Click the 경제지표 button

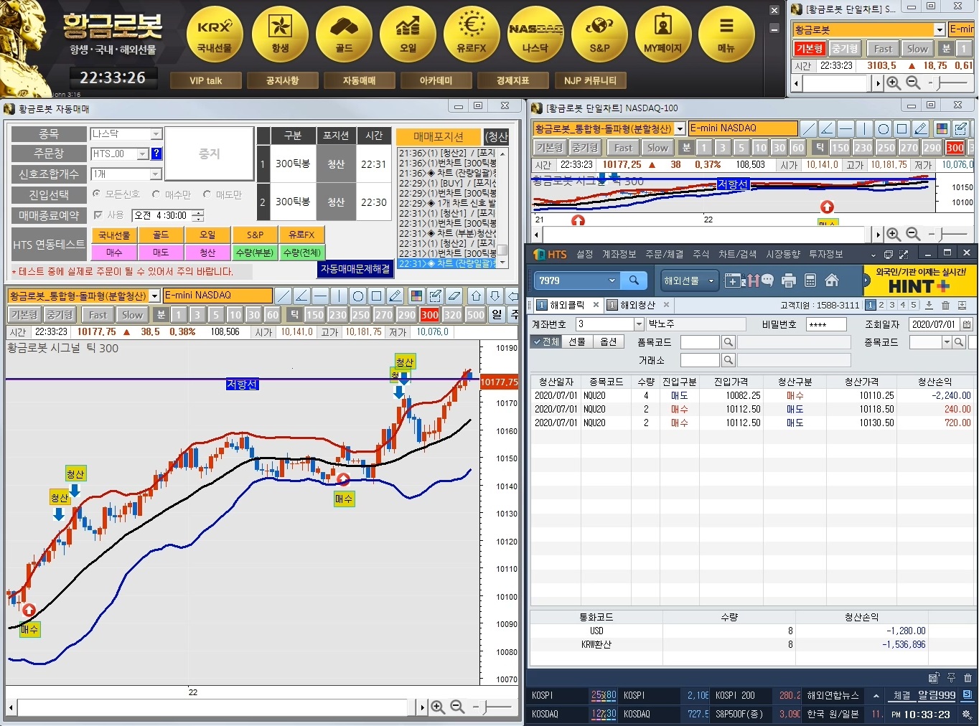coord(512,80)
